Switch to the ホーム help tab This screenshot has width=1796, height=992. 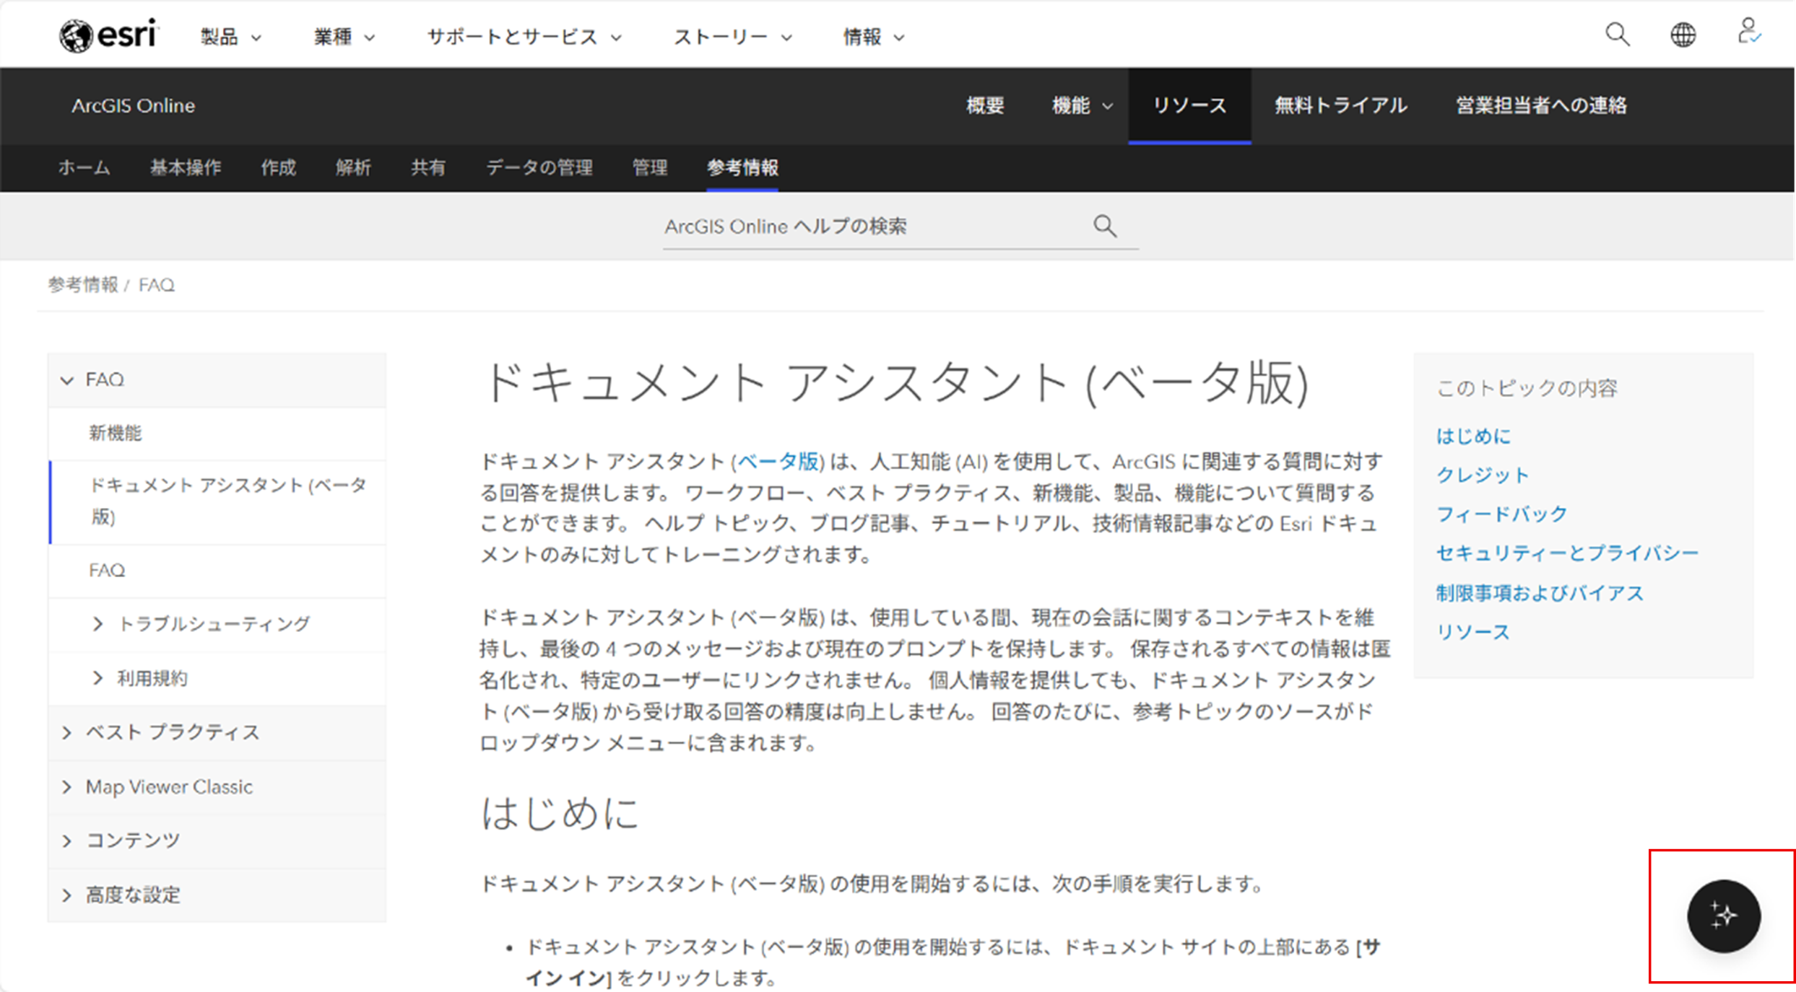pyautogui.click(x=84, y=168)
